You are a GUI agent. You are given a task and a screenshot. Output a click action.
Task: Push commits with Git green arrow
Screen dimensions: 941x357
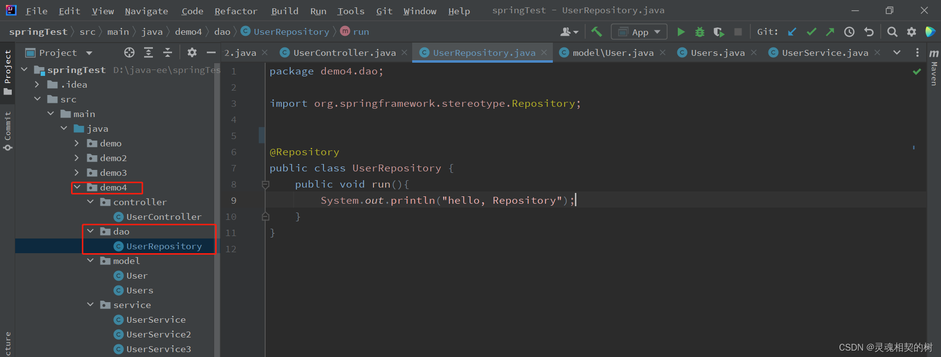pos(830,32)
